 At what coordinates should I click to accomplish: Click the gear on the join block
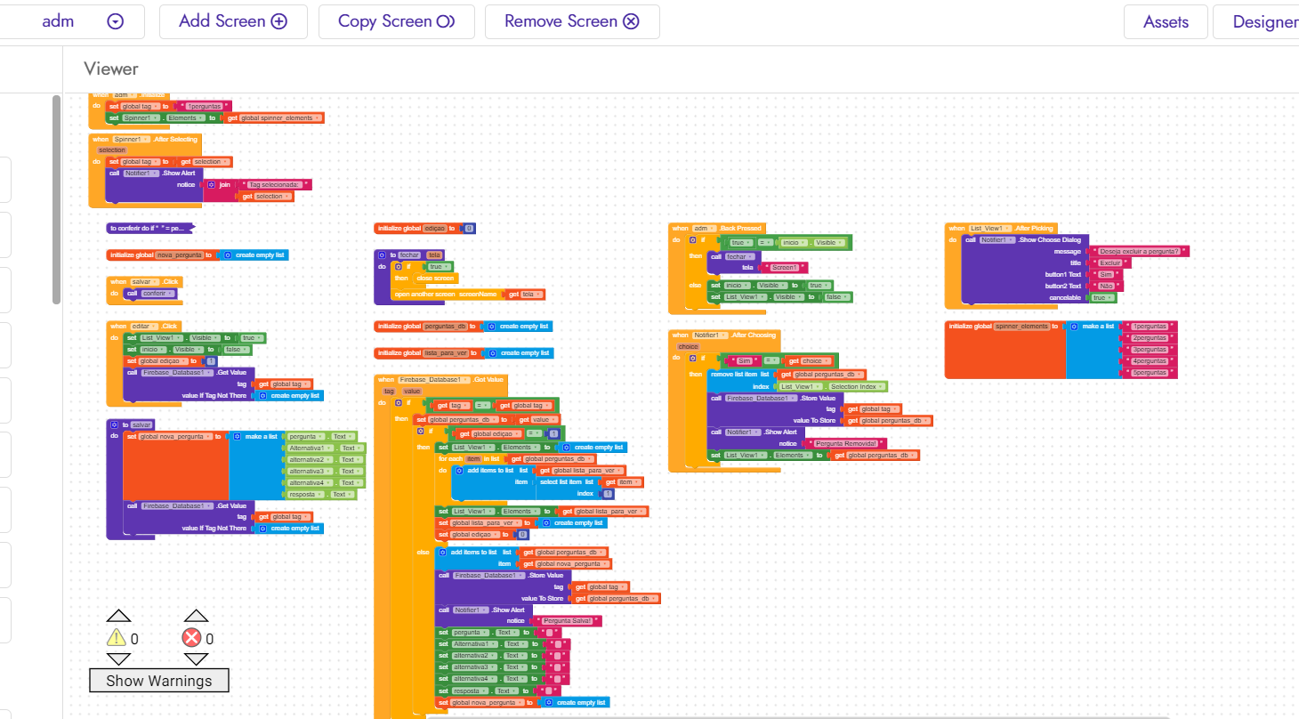(211, 184)
